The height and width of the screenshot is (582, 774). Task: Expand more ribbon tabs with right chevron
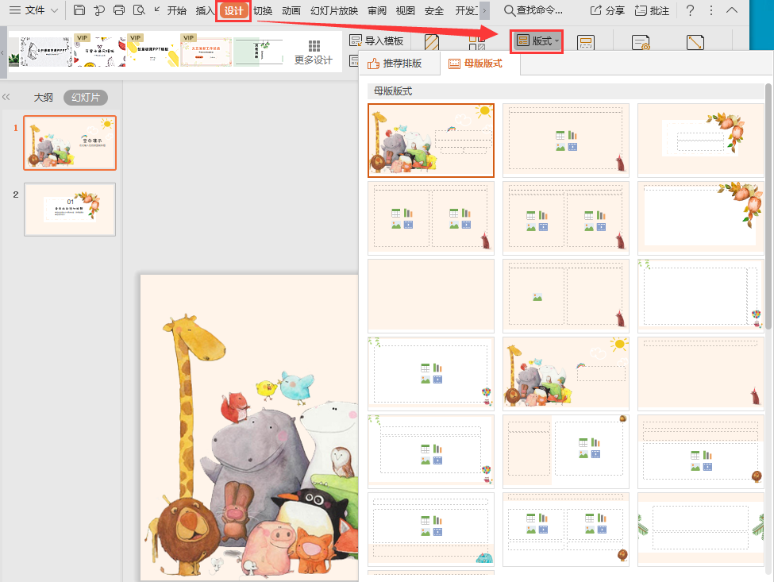[x=485, y=10]
